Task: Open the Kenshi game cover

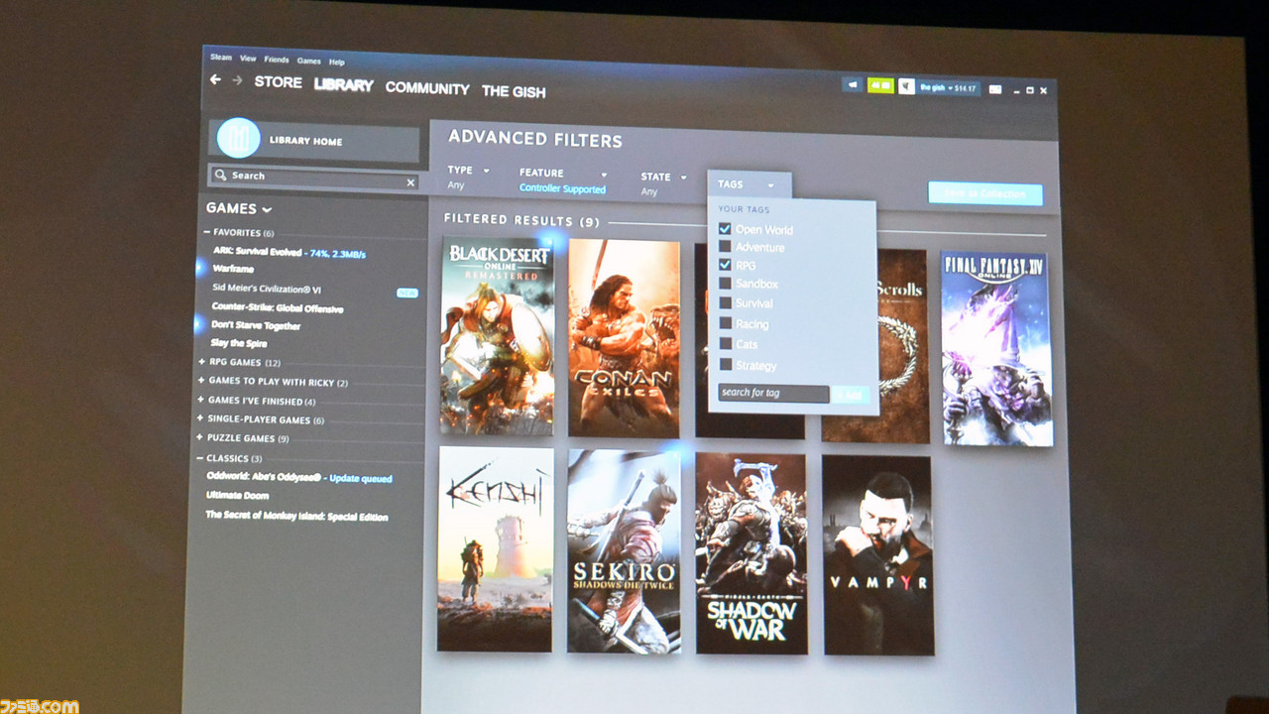Action: tap(495, 548)
